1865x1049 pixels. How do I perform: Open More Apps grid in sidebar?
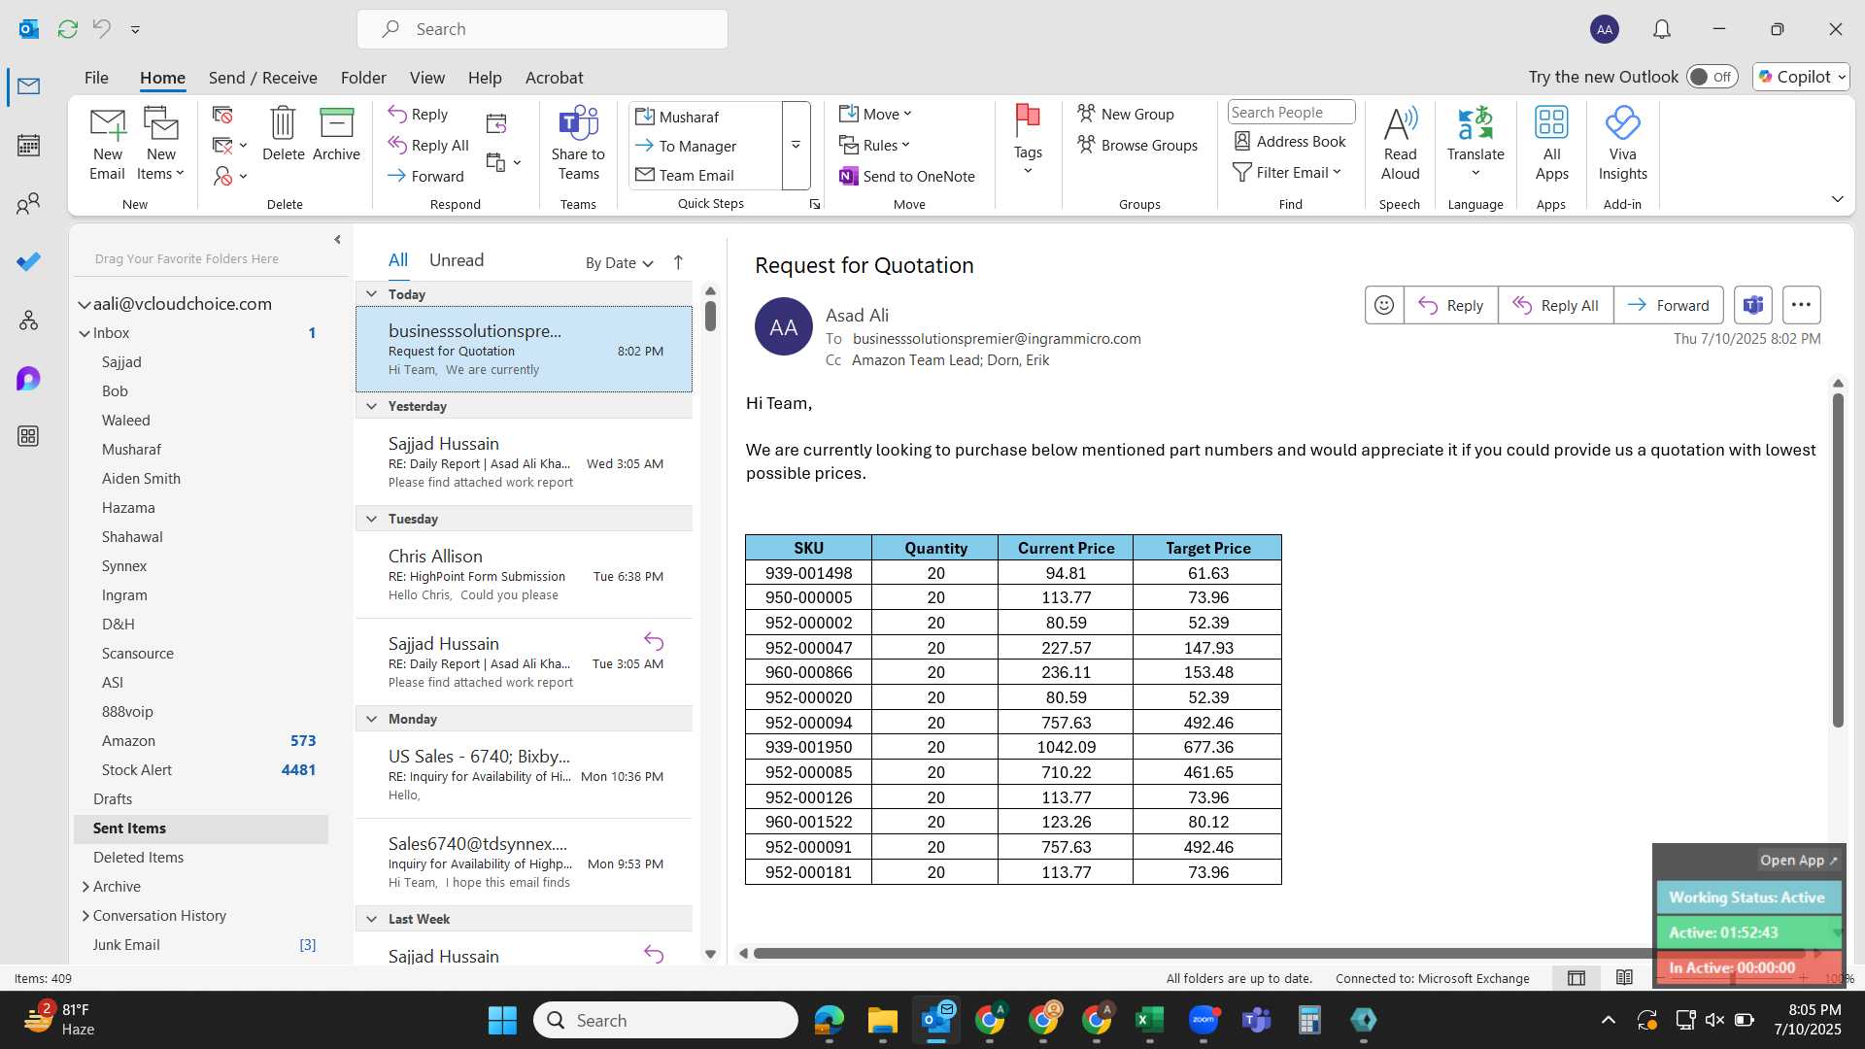(28, 436)
